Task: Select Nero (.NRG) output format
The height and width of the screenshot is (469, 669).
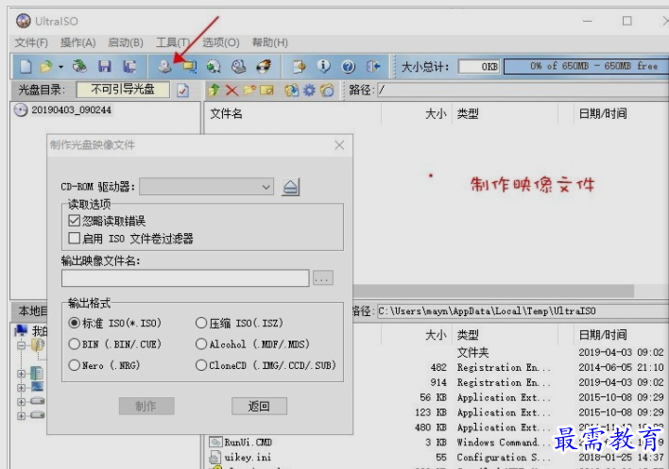Action: coord(75,365)
